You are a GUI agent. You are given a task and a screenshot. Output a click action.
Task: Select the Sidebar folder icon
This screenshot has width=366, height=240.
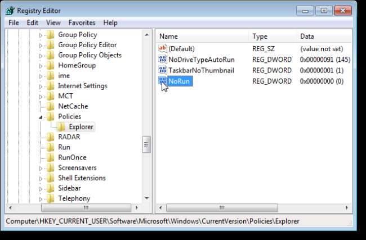[50, 189]
